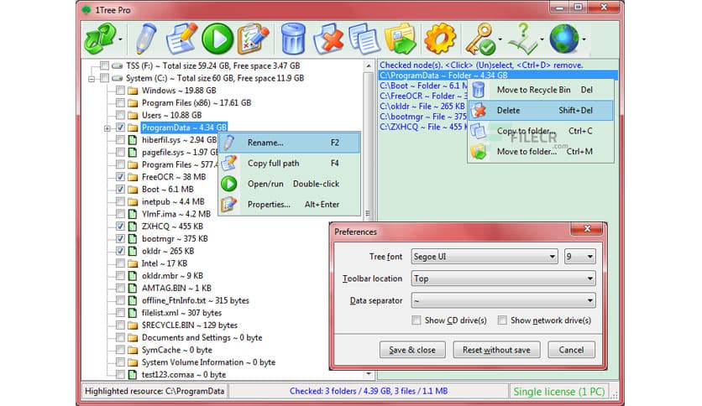Click Single license (1 PC) status text
This screenshot has height=406, width=702.
pos(558,392)
